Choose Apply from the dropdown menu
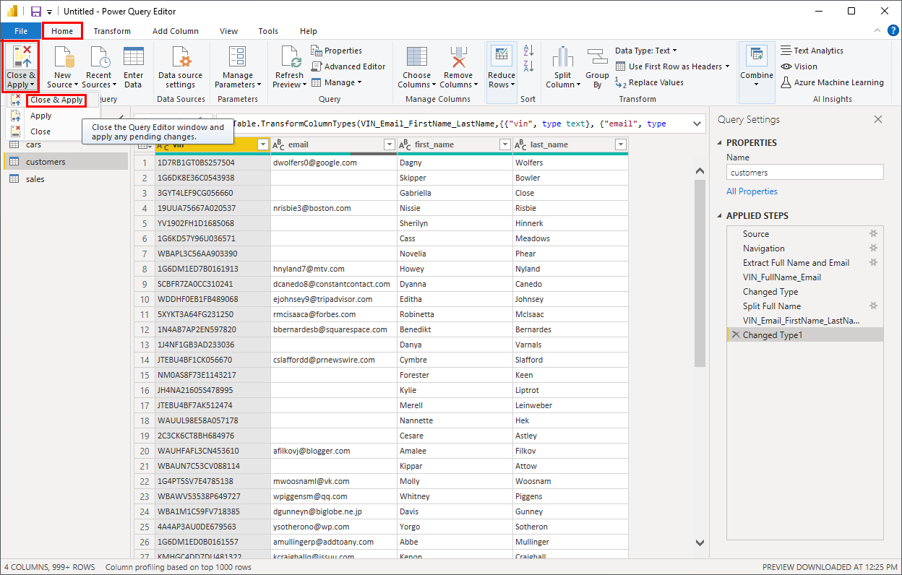The image size is (902, 575). pyautogui.click(x=41, y=116)
